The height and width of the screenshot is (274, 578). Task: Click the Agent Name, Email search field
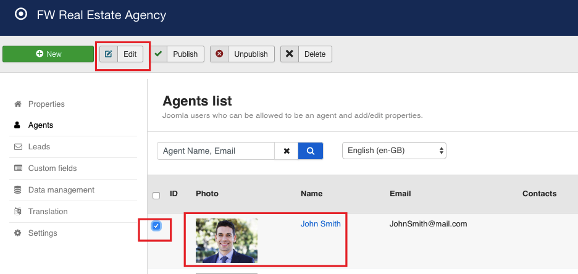[x=216, y=151]
